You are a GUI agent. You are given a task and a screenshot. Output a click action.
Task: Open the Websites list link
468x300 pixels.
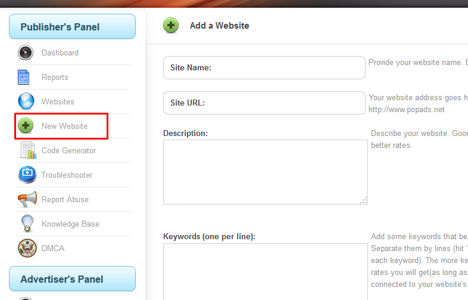click(x=58, y=101)
